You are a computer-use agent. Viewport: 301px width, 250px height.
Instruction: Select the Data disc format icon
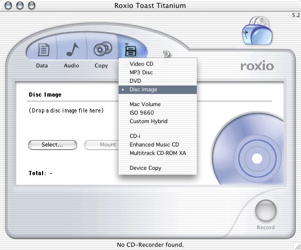tap(44, 50)
